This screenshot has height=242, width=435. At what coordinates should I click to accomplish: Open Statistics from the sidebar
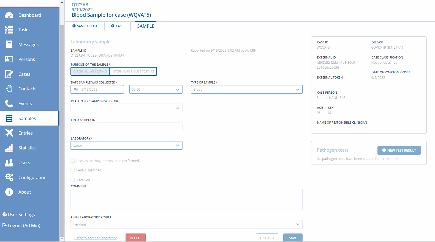[29, 148]
